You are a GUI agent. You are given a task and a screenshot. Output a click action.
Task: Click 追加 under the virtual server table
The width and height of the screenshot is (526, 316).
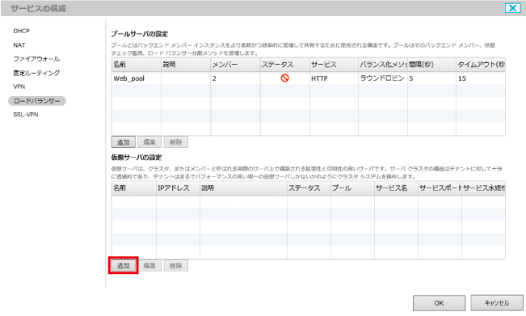123,266
